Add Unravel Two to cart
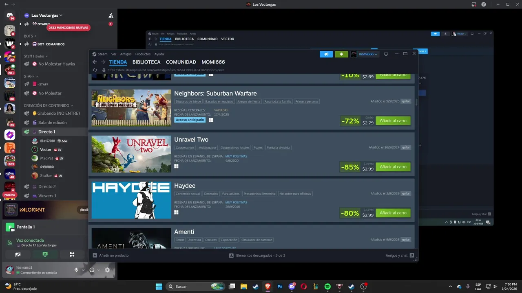 pyautogui.click(x=393, y=167)
